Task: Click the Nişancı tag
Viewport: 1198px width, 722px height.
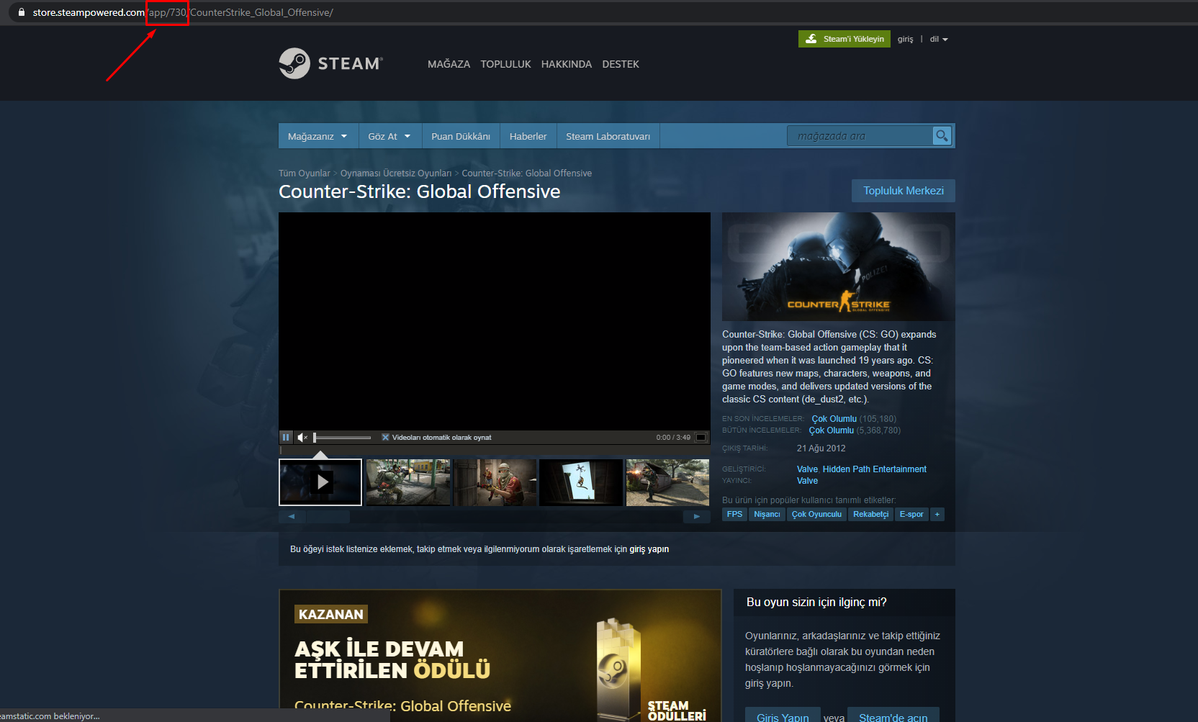Action: click(x=767, y=514)
